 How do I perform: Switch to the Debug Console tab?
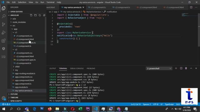[77, 68]
